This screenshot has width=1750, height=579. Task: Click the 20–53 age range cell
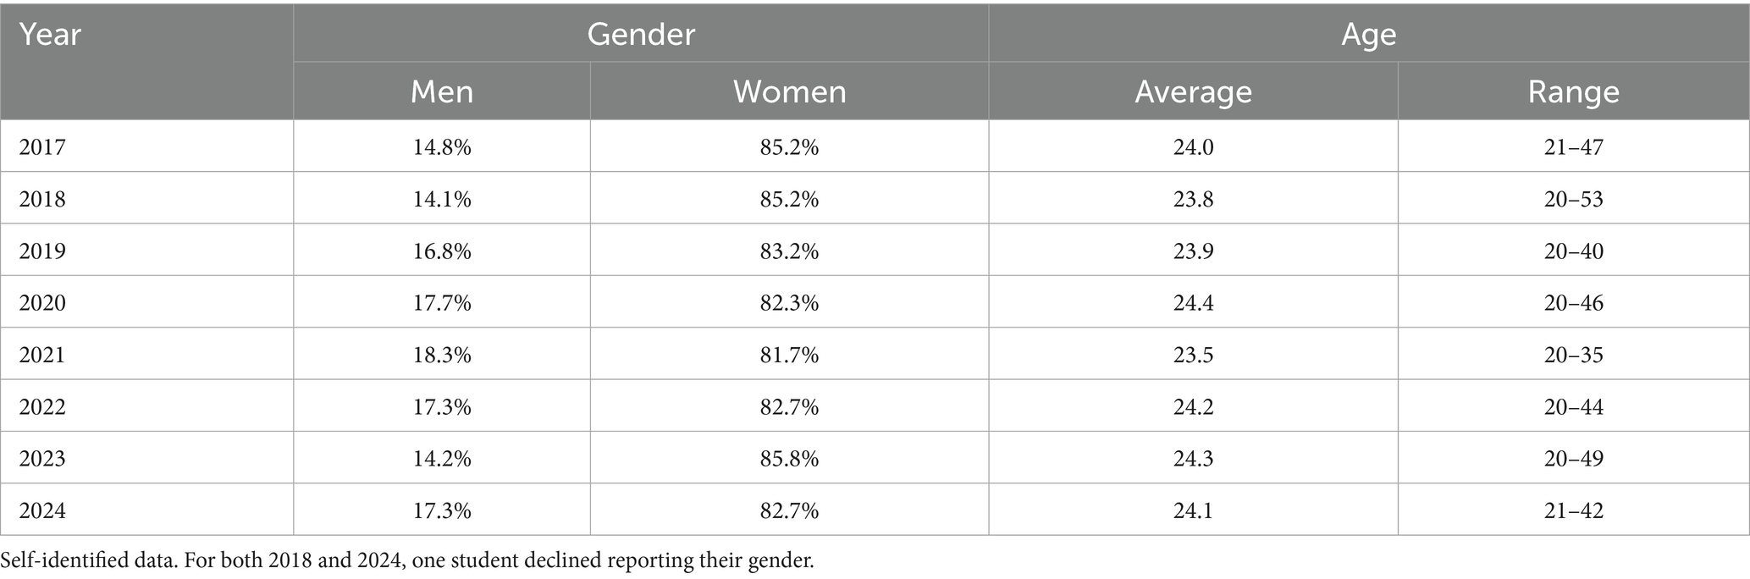point(1573,199)
